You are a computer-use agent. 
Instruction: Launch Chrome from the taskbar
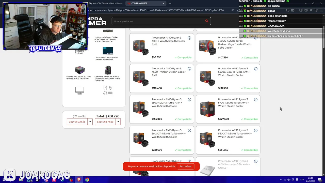87,180
